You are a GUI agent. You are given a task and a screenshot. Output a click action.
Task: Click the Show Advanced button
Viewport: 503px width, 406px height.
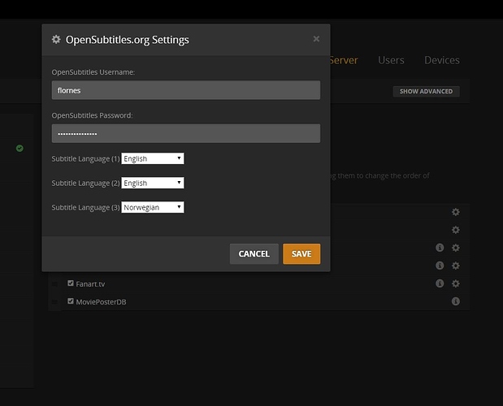click(426, 91)
